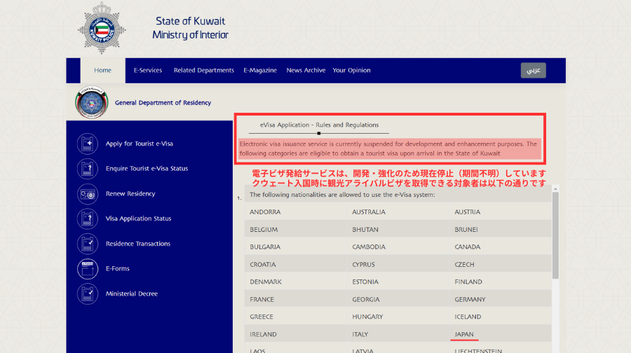Open the Related Departments menu

click(x=203, y=70)
